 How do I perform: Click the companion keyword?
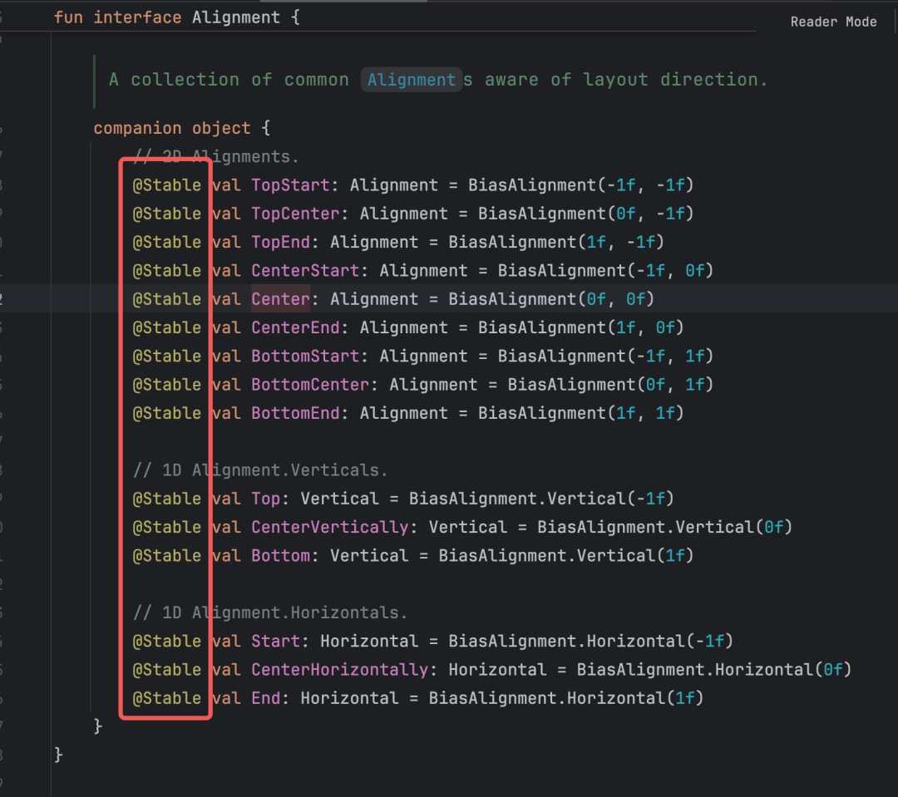137,128
